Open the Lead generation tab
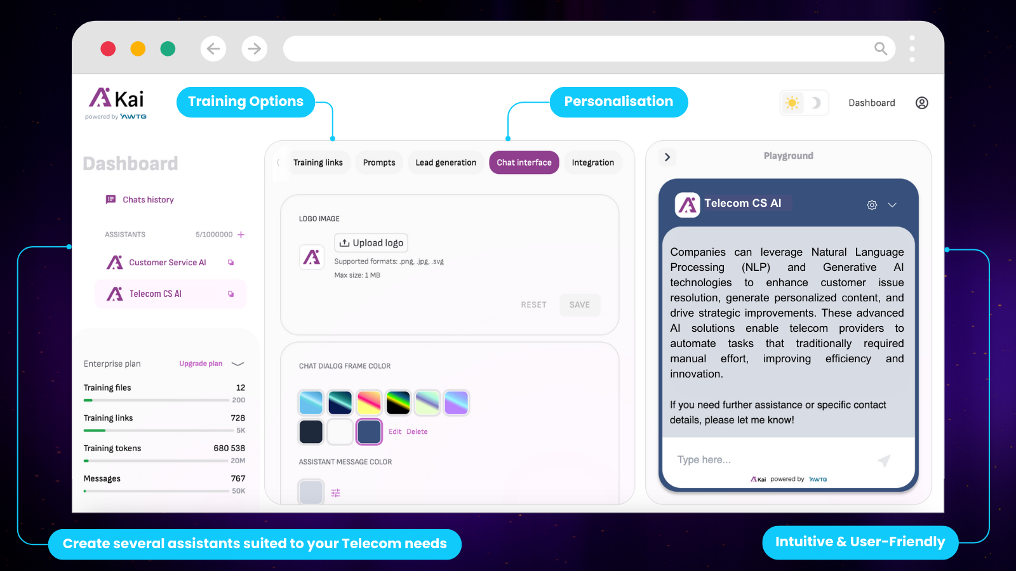This screenshot has height=571, width=1016. [446, 162]
